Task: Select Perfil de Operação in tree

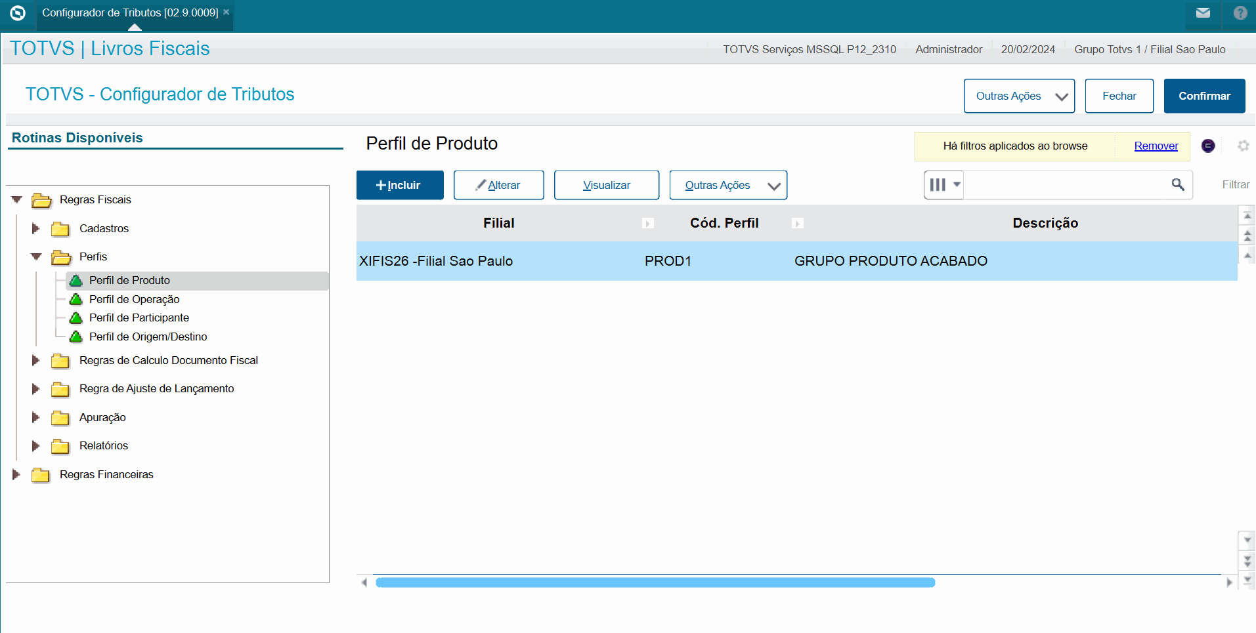Action: tap(134, 299)
